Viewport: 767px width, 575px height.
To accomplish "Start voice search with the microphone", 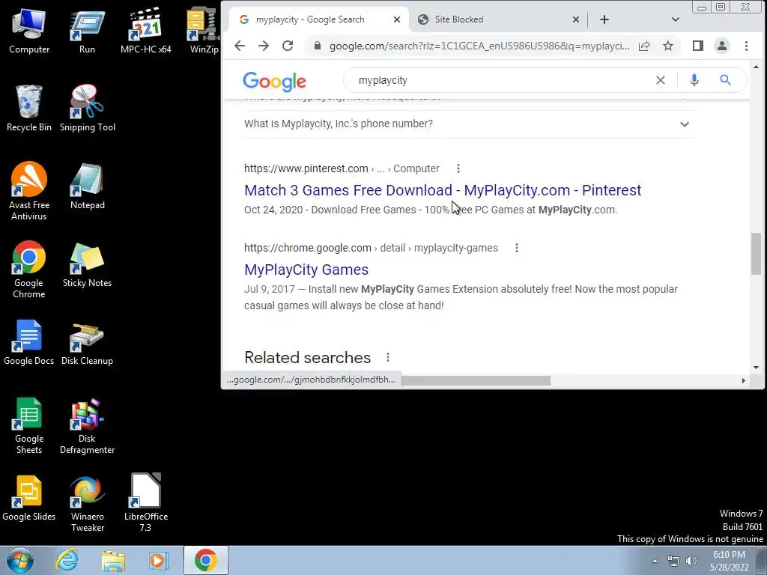I will [694, 80].
